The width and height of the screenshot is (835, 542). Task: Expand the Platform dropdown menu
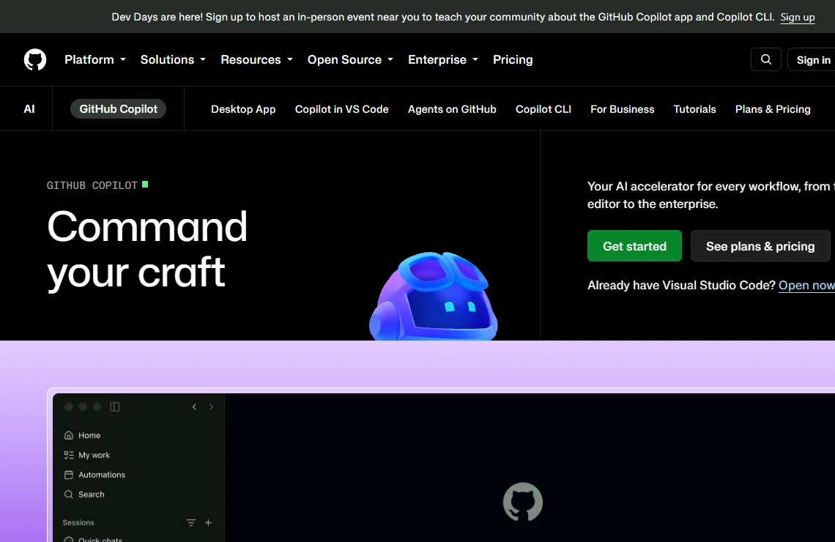coord(95,59)
